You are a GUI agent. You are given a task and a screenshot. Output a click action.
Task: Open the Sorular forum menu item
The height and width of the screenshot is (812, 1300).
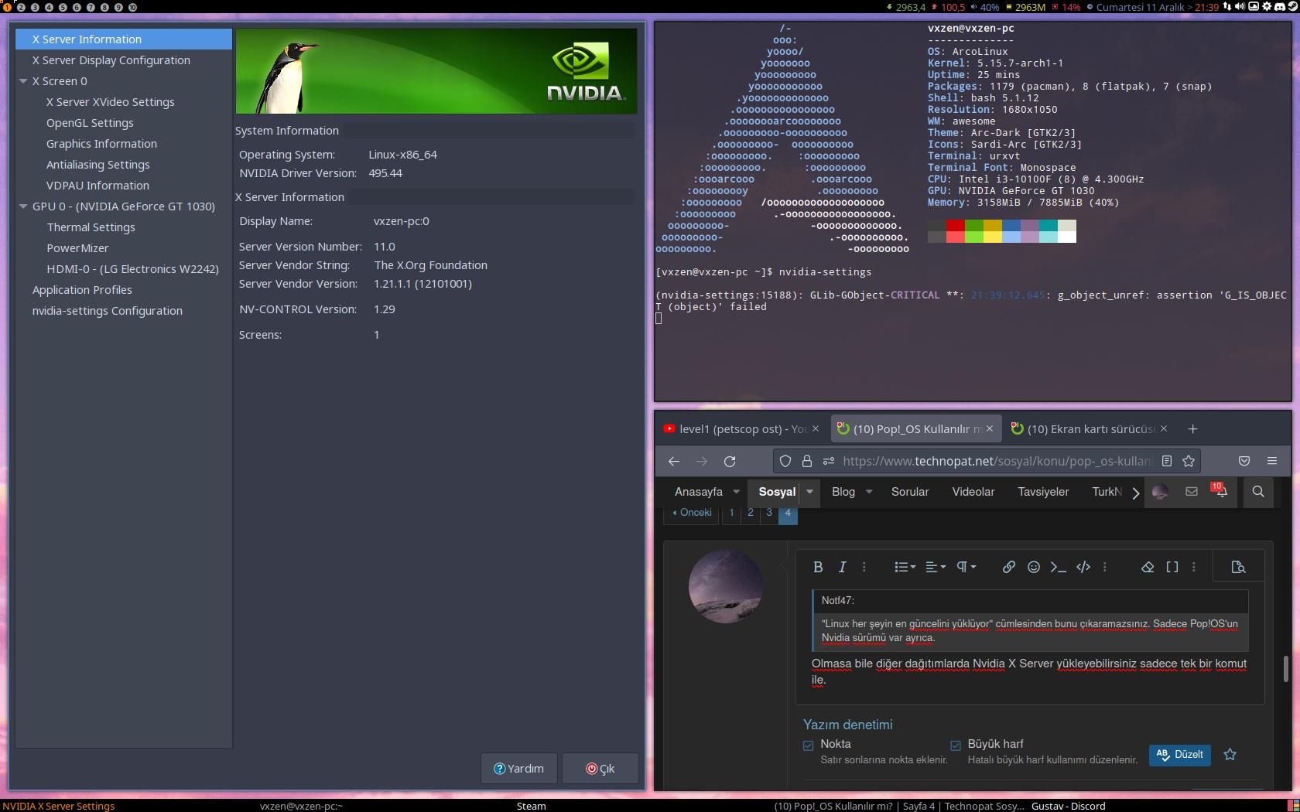[910, 491]
